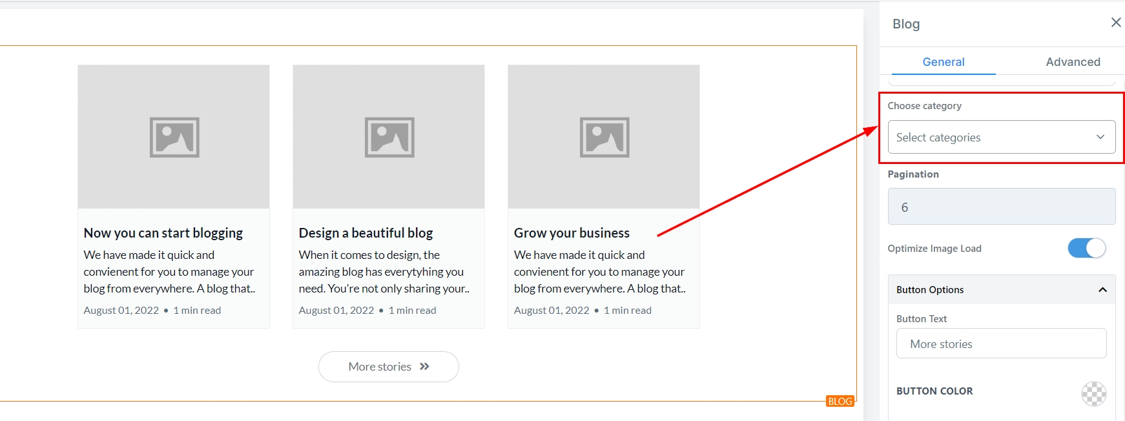
Task: Toggle Optimize Image Load switch
Action: pos(1086,248)
